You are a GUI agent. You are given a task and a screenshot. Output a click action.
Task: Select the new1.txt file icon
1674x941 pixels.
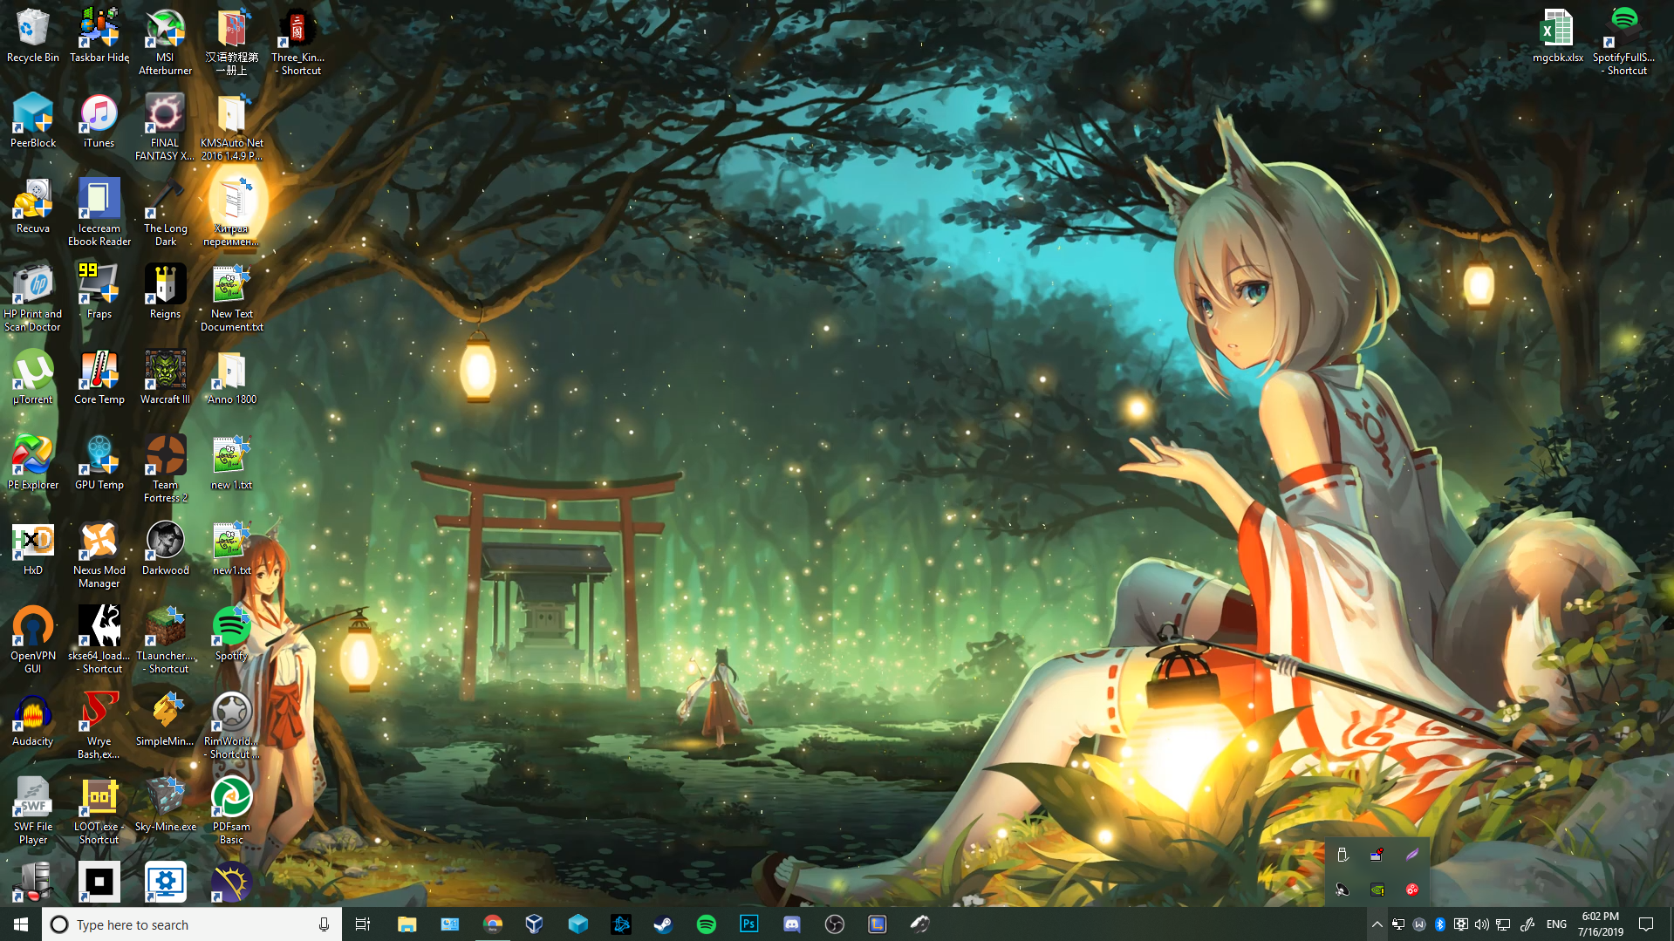[x=231, y=549]
